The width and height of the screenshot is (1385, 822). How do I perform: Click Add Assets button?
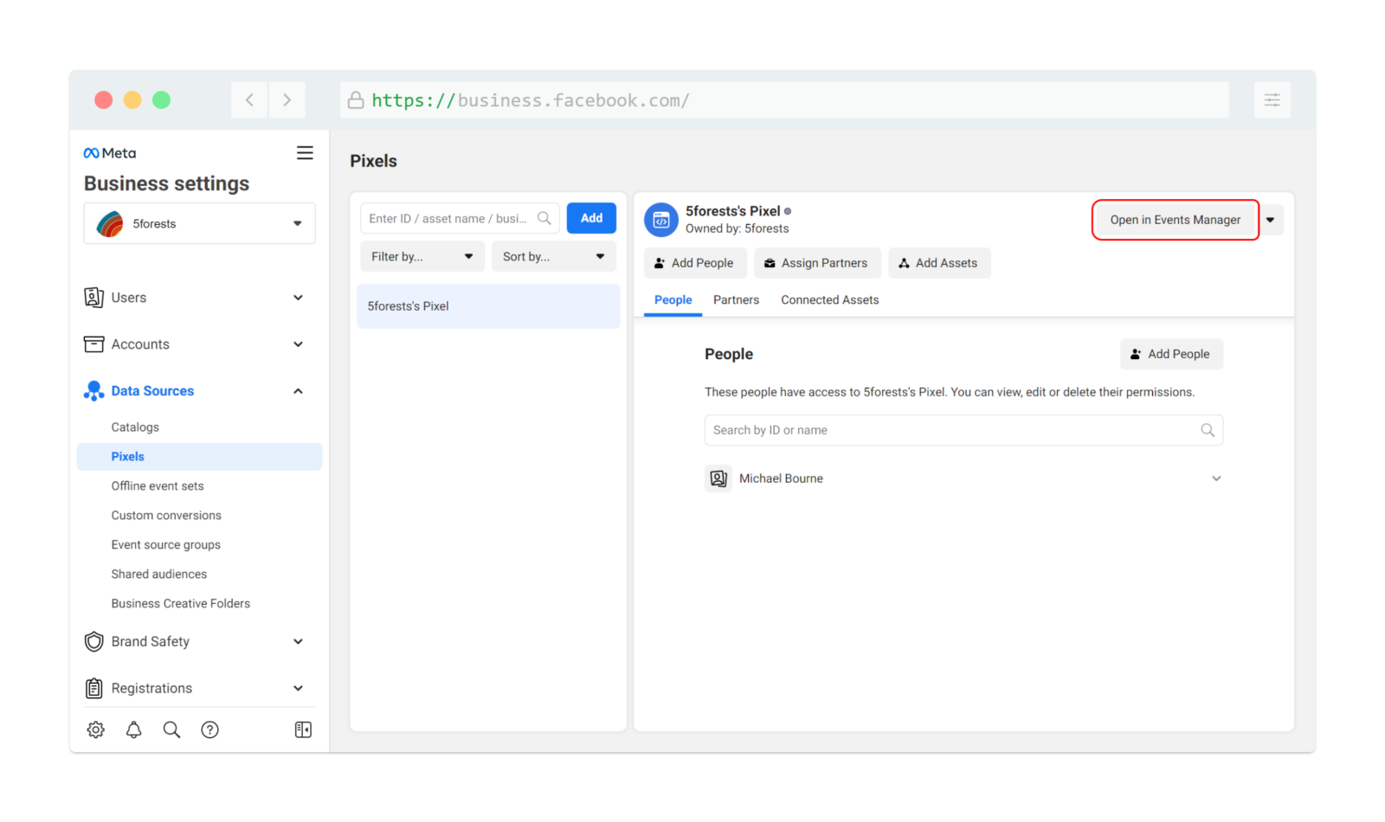coord(939,263)
